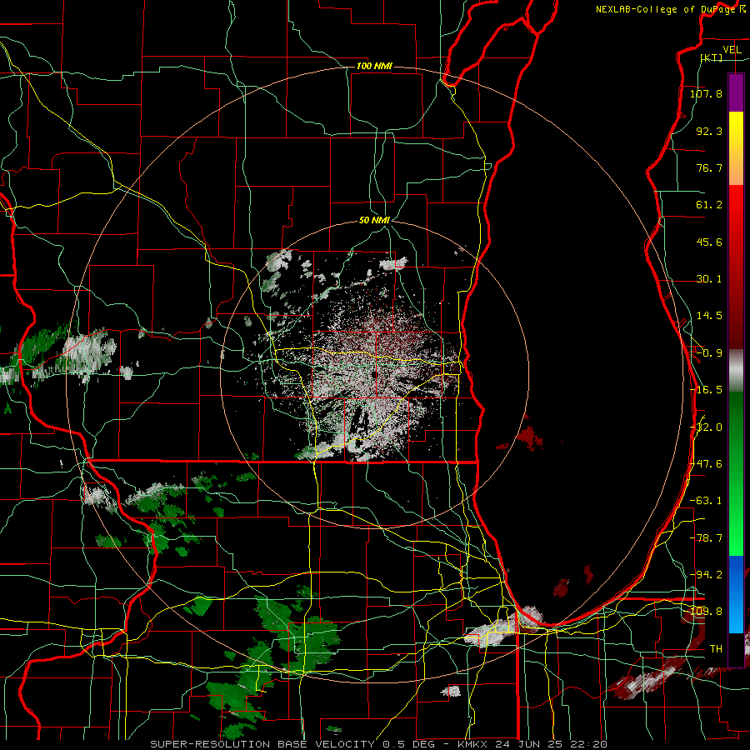This screenshot has height=750, width=750.
Task: Pick the 107.8 value on velocity scale
Action: (706, 93)
